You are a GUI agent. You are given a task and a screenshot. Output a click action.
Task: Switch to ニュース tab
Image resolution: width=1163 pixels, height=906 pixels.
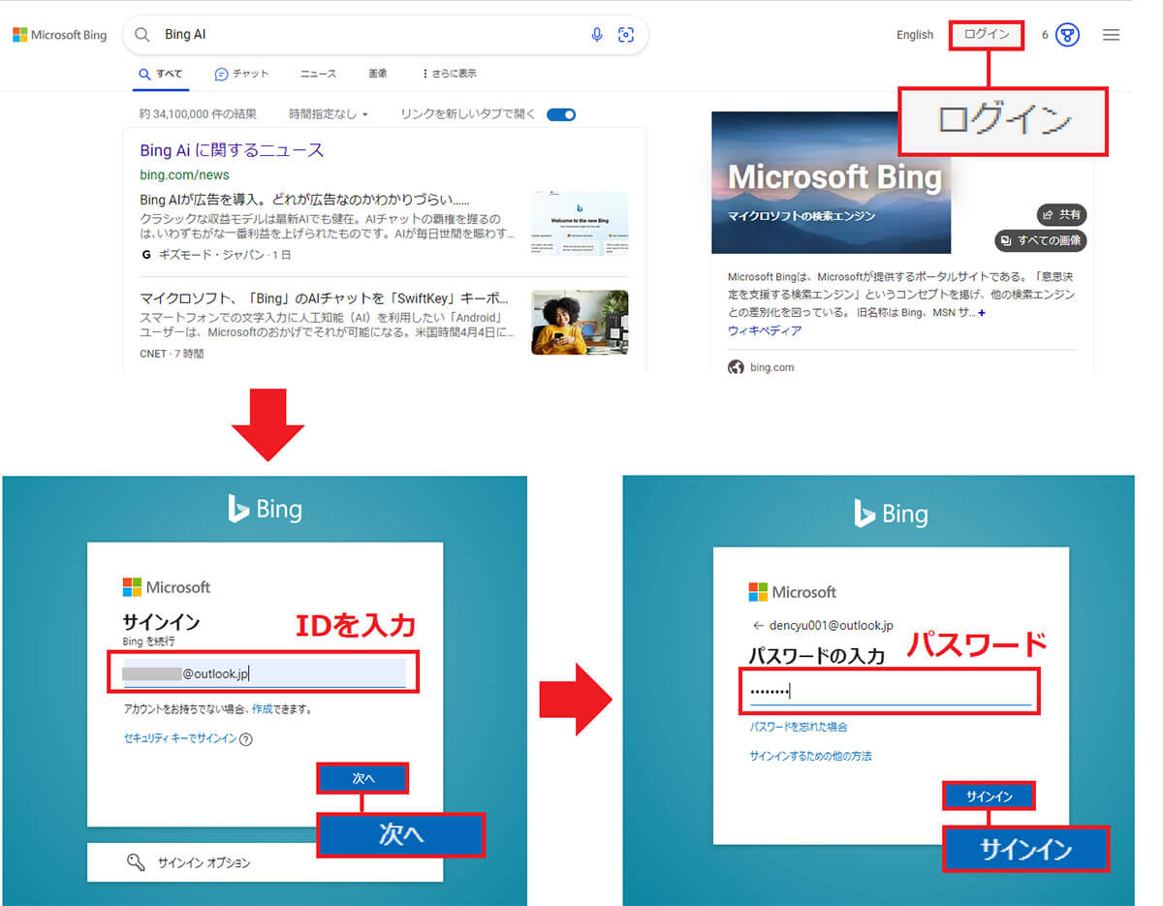[319, 74]
